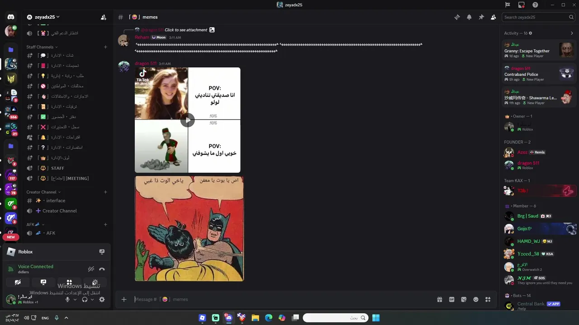Collapse the AFK category

[36, 224]
